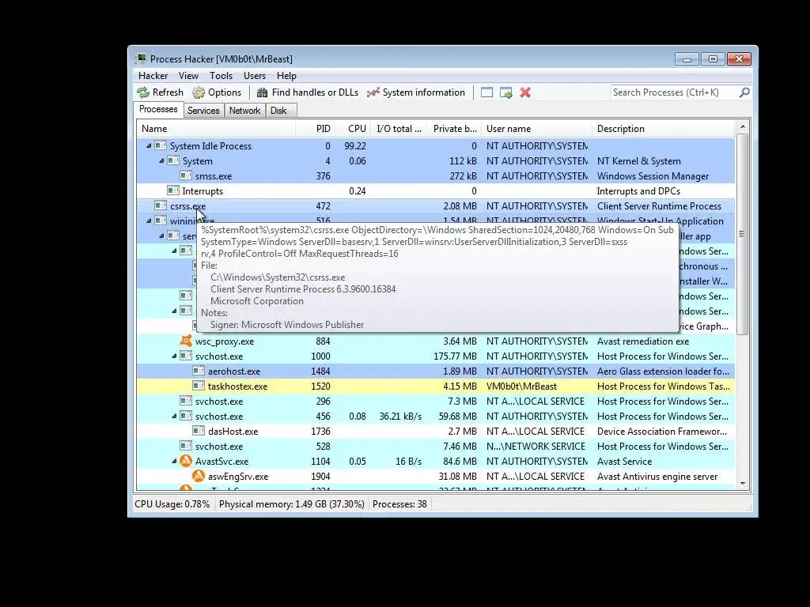Screen dimensions: 810x607
Task: Select the wsc_proxy.exe process name
Action: click(x=224, y=341)
